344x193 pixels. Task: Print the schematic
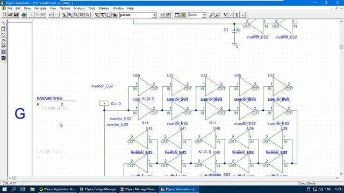click(x=24, y=15)
